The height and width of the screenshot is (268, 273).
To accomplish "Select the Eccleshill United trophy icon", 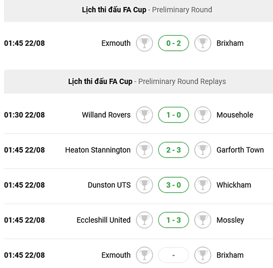I will (144, 220).
